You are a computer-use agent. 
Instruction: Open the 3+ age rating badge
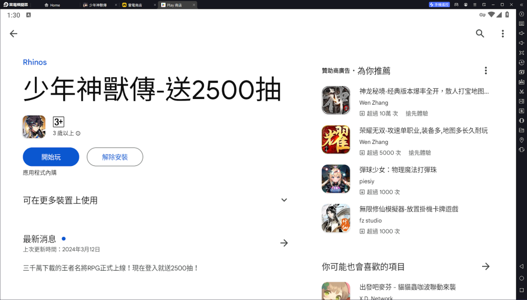[x=59, y=122]
